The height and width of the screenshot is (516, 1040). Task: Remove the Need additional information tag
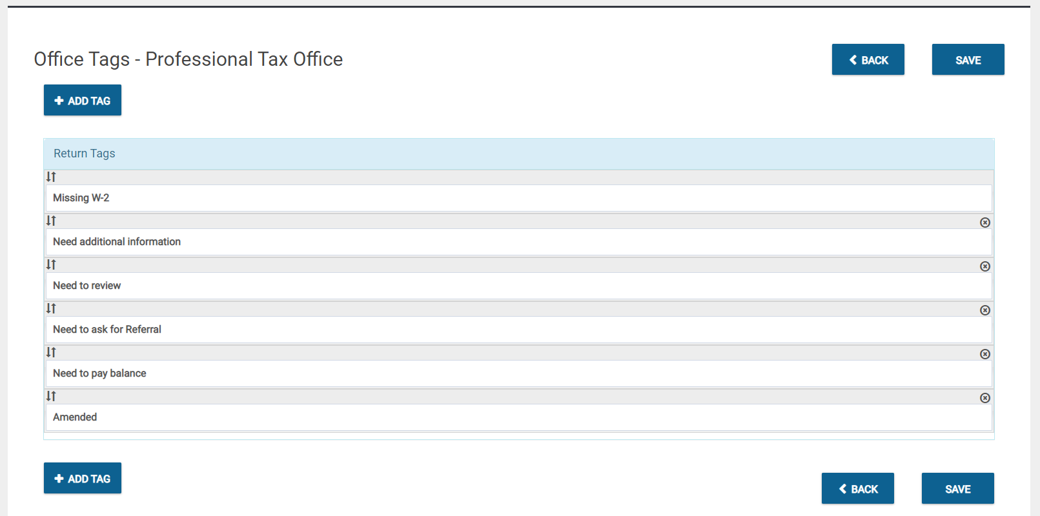coord(984,223)
